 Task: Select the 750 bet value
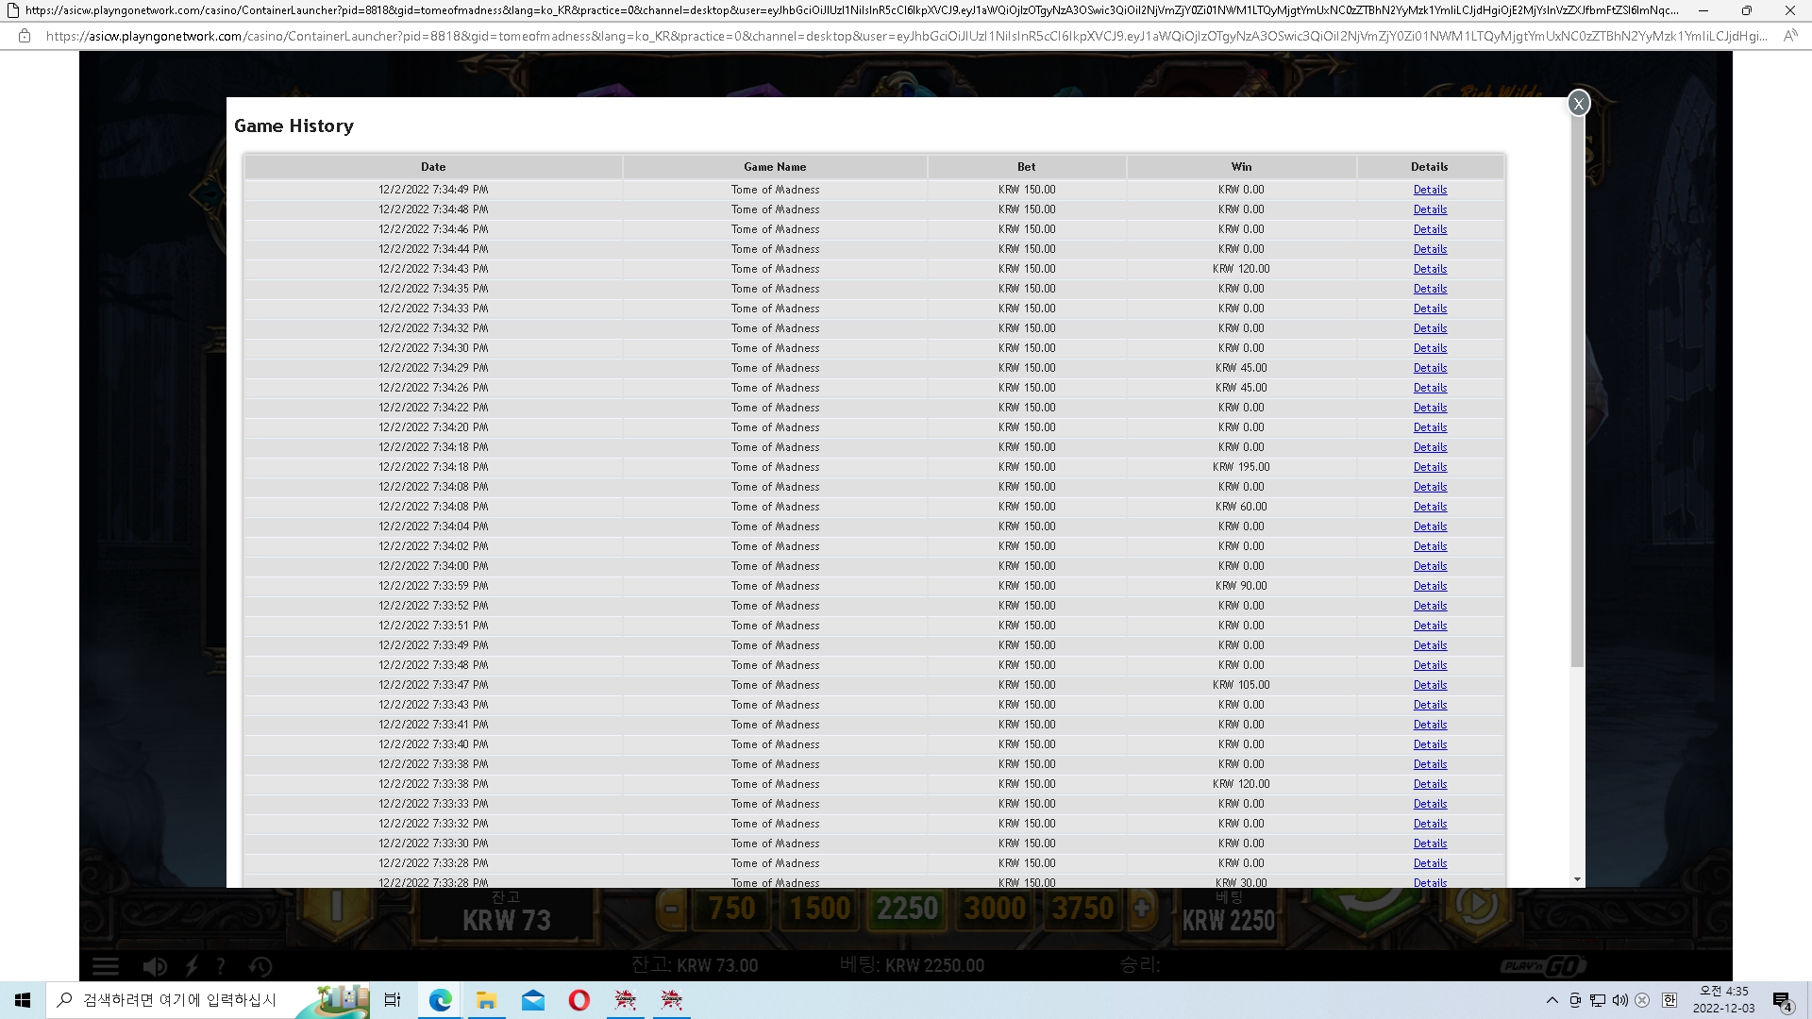point(731,909)
